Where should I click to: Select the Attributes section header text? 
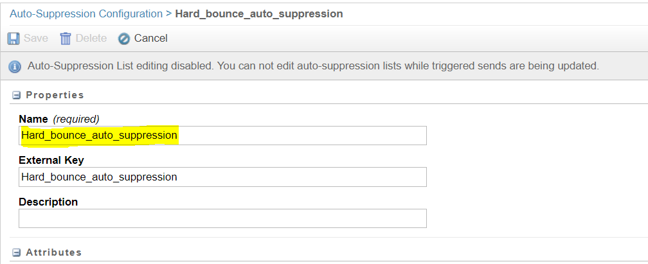[x=53, y=252]
